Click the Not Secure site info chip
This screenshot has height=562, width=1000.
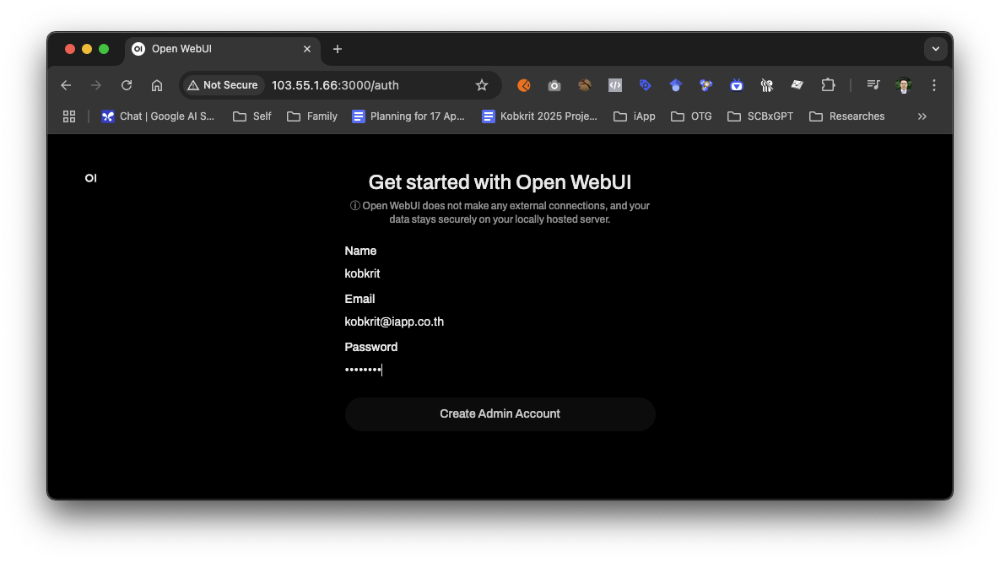[223, 85]
